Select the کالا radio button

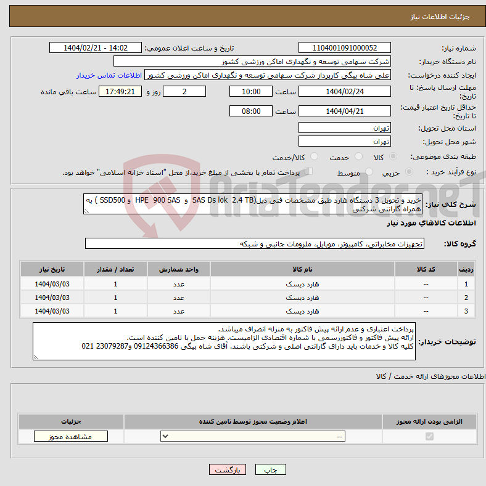(393, 156)
